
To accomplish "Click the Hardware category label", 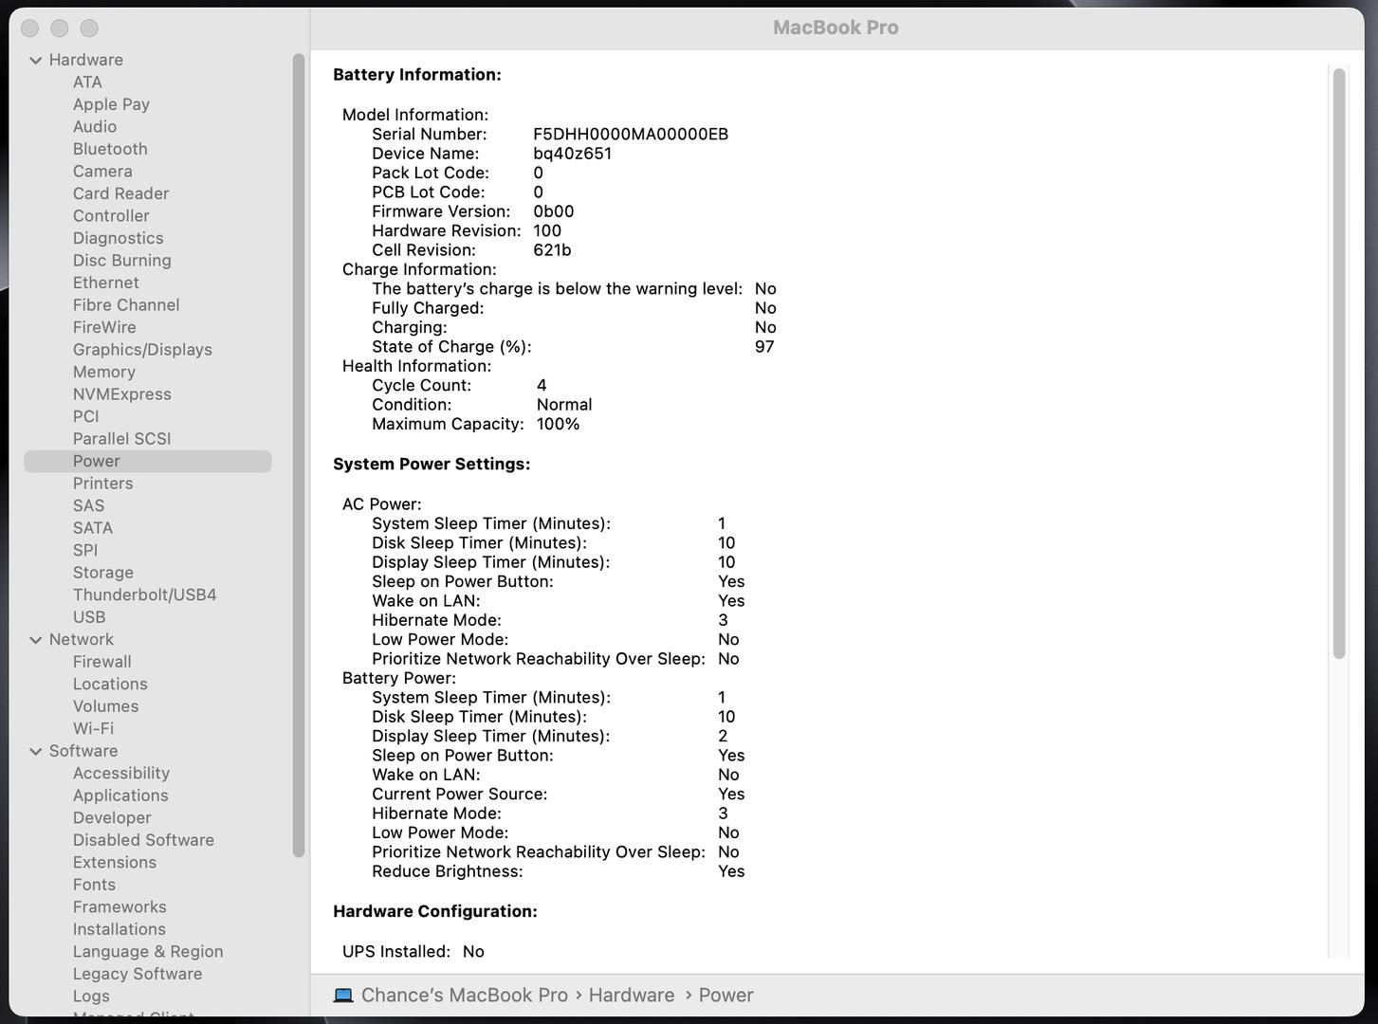I will 85,60.
